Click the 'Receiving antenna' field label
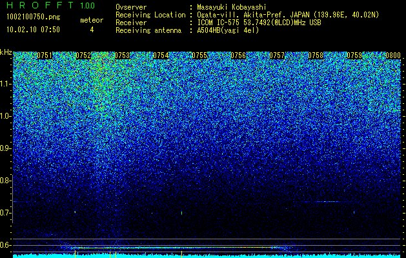Image resolution: width=406 pixels, height=258 pixels. click(148, 30)
